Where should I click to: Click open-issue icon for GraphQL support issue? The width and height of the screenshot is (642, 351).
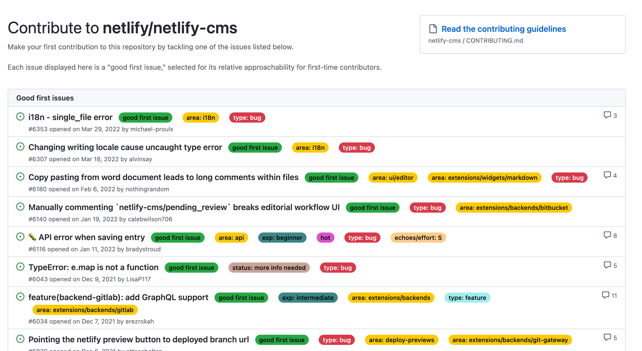click(x=20, y=297)
